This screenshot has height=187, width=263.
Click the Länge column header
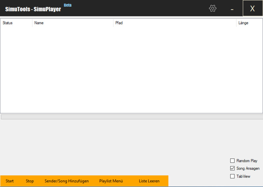point(249,23)
